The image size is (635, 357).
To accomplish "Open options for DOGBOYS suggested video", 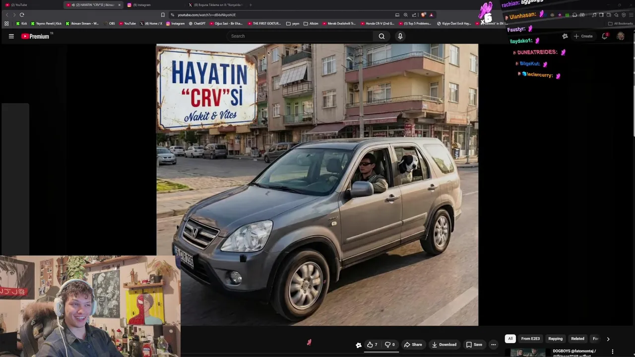I will point(613,352).
